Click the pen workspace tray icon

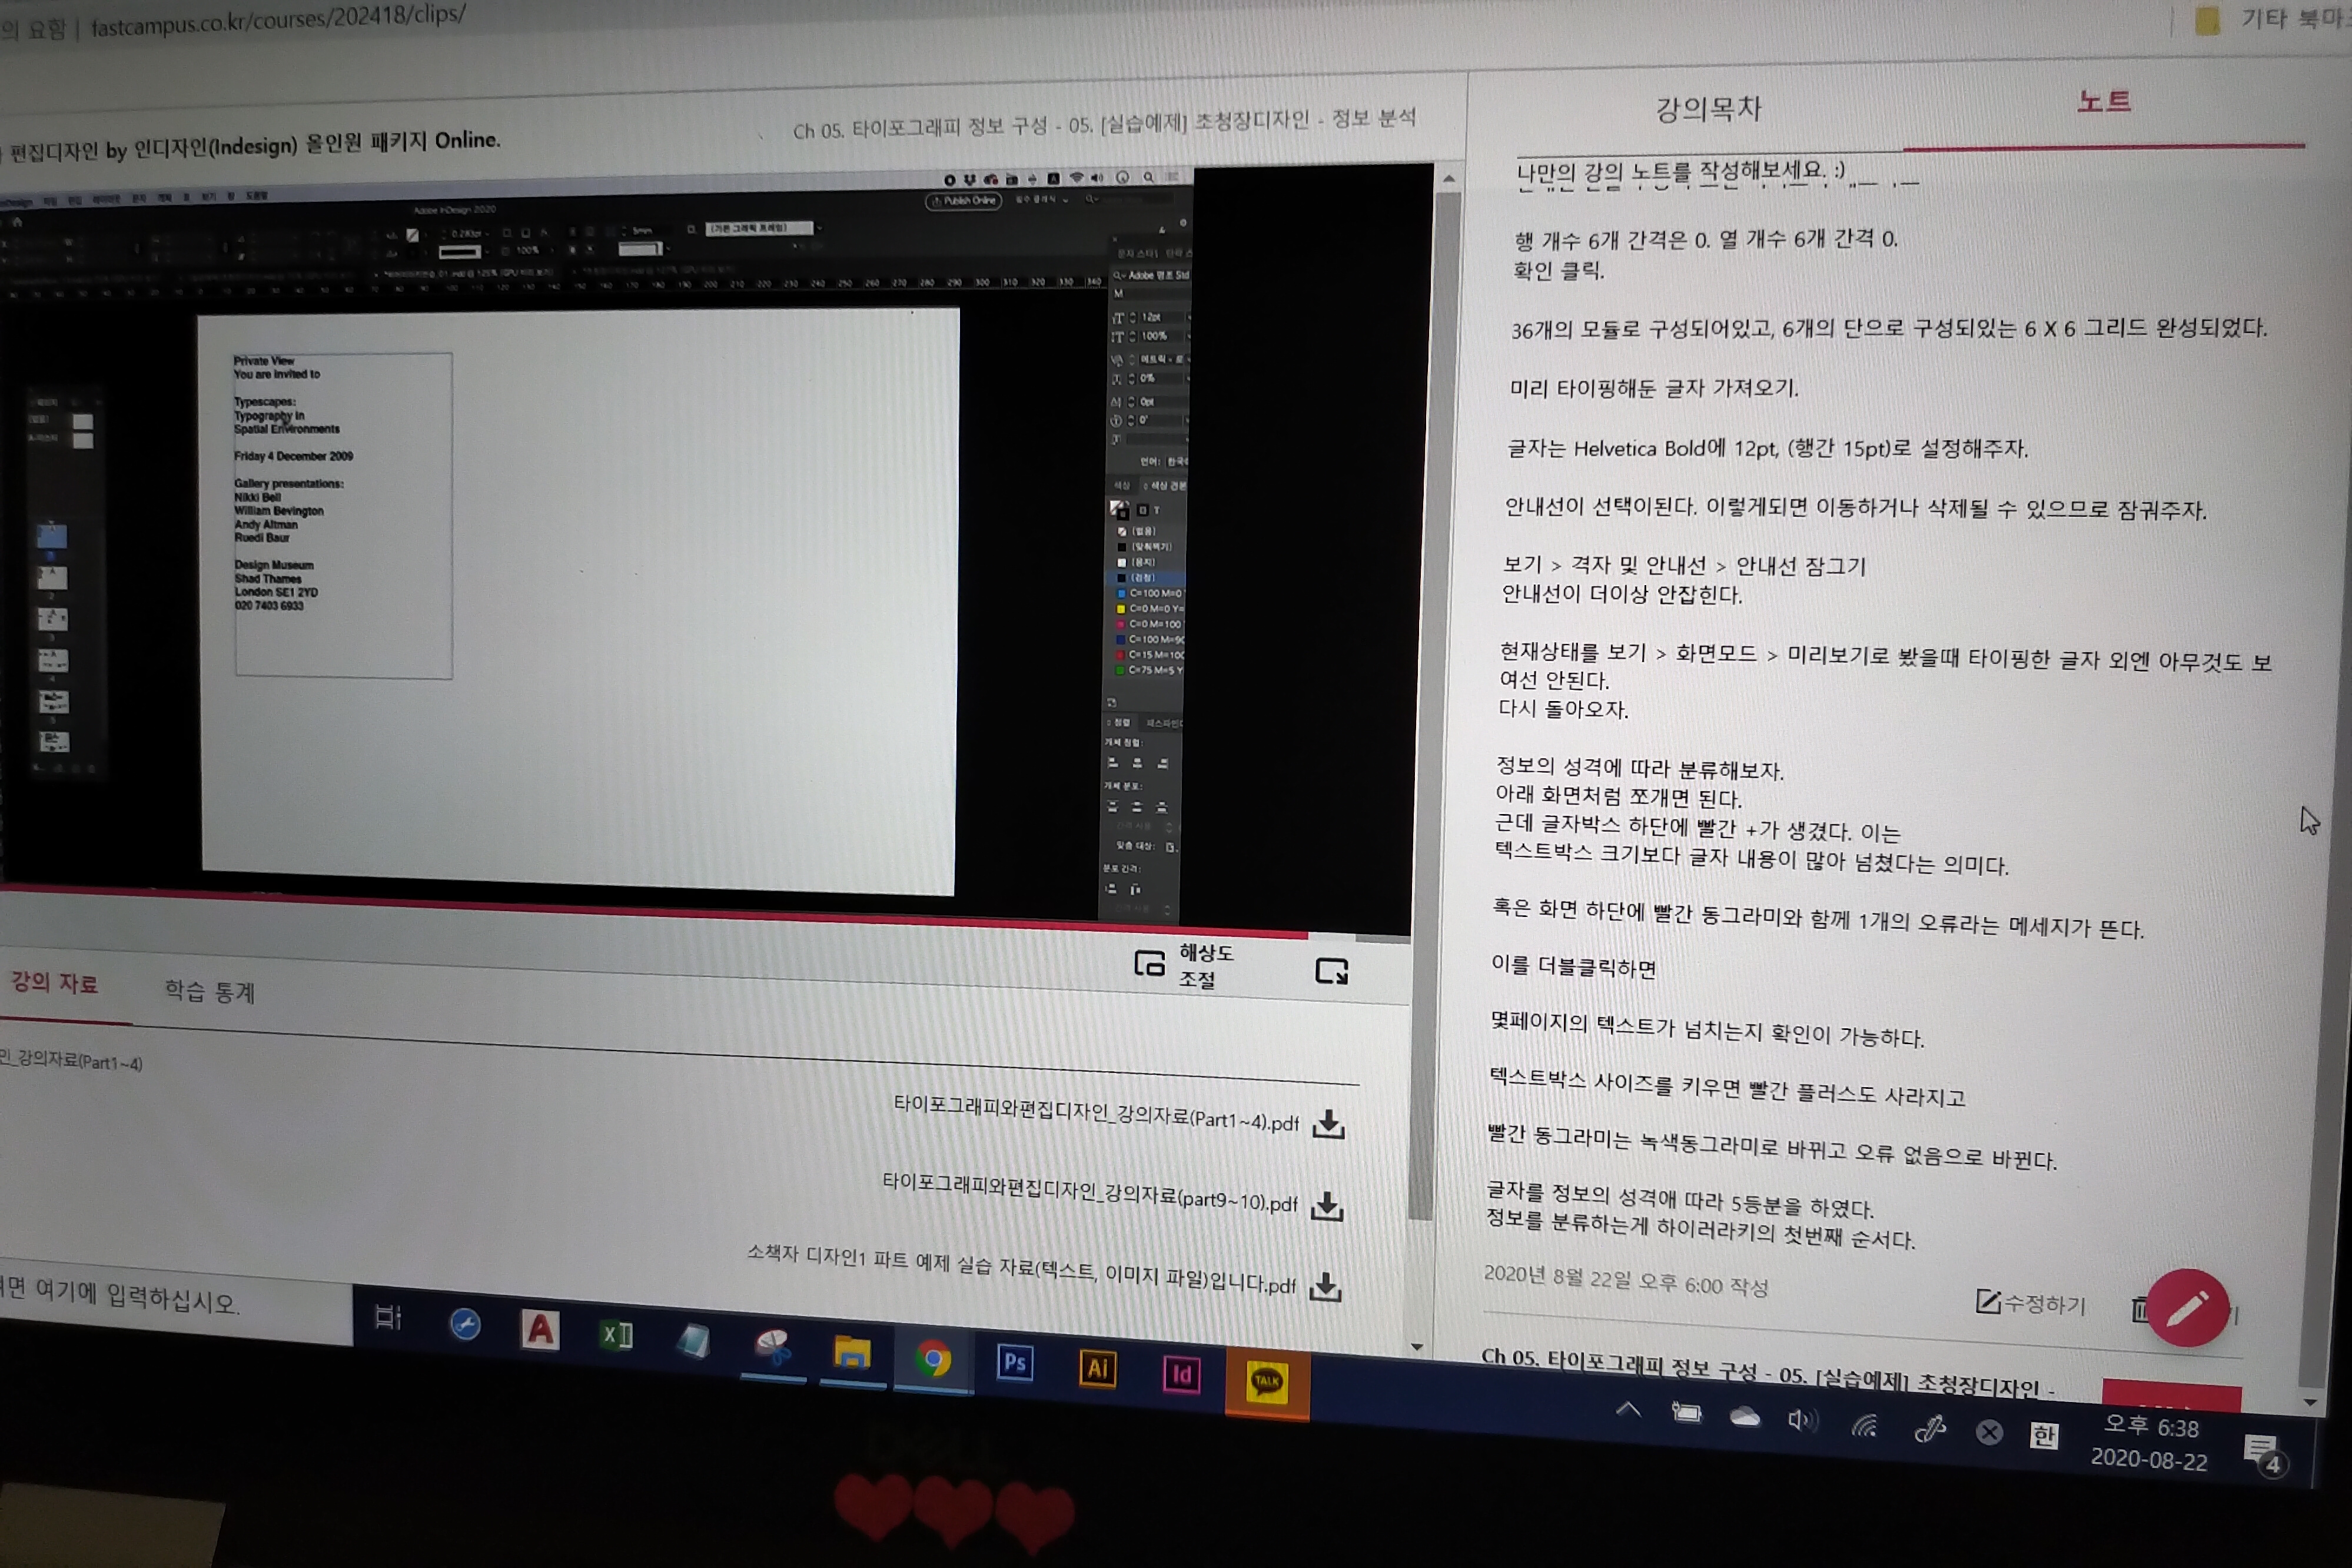tap(1929, 1429)
